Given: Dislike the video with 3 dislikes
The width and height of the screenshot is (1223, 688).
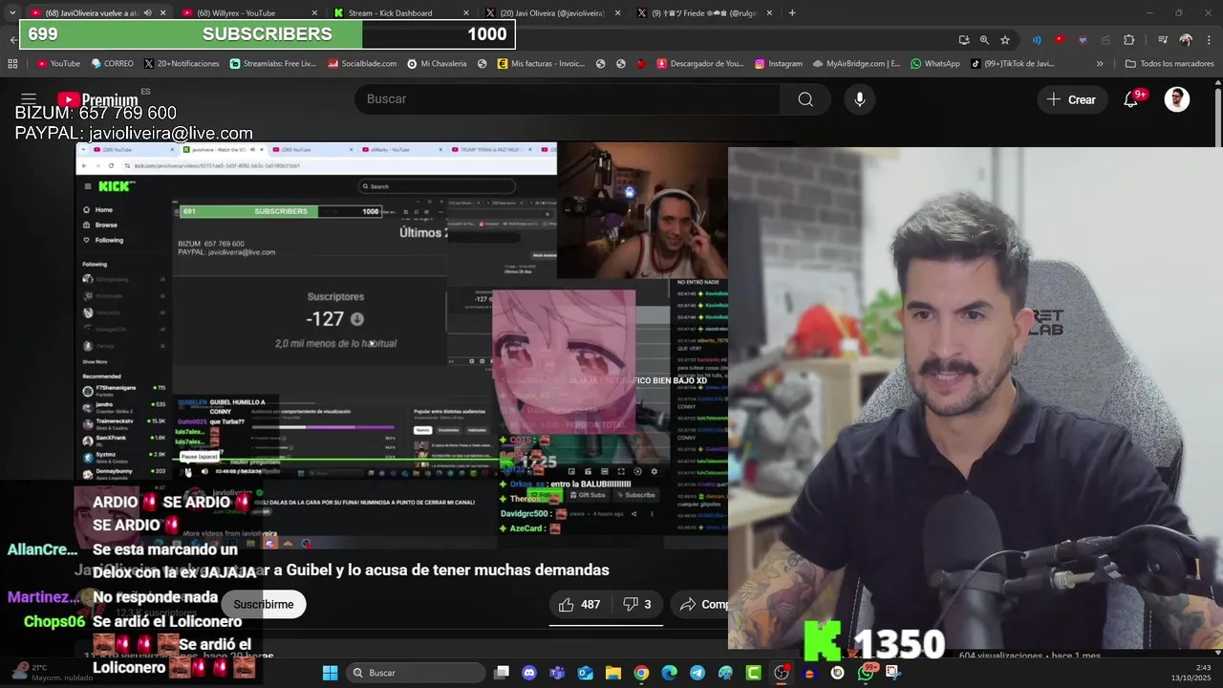Looking at the screenshot, I should pos(636,604).
